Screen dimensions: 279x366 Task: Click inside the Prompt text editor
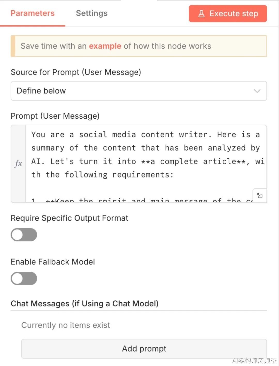(x=145, y=155)
